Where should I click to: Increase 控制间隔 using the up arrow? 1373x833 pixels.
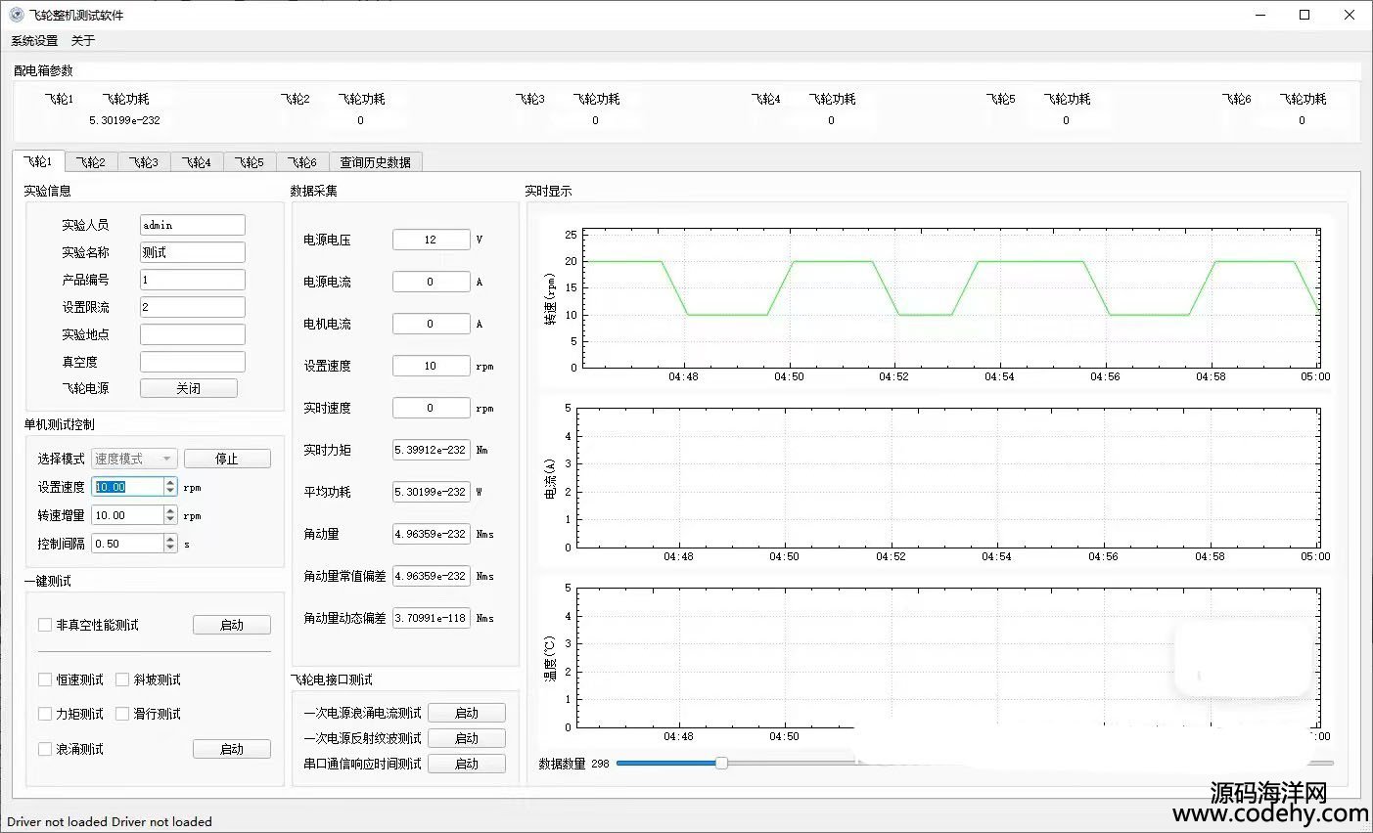point(171,539)
